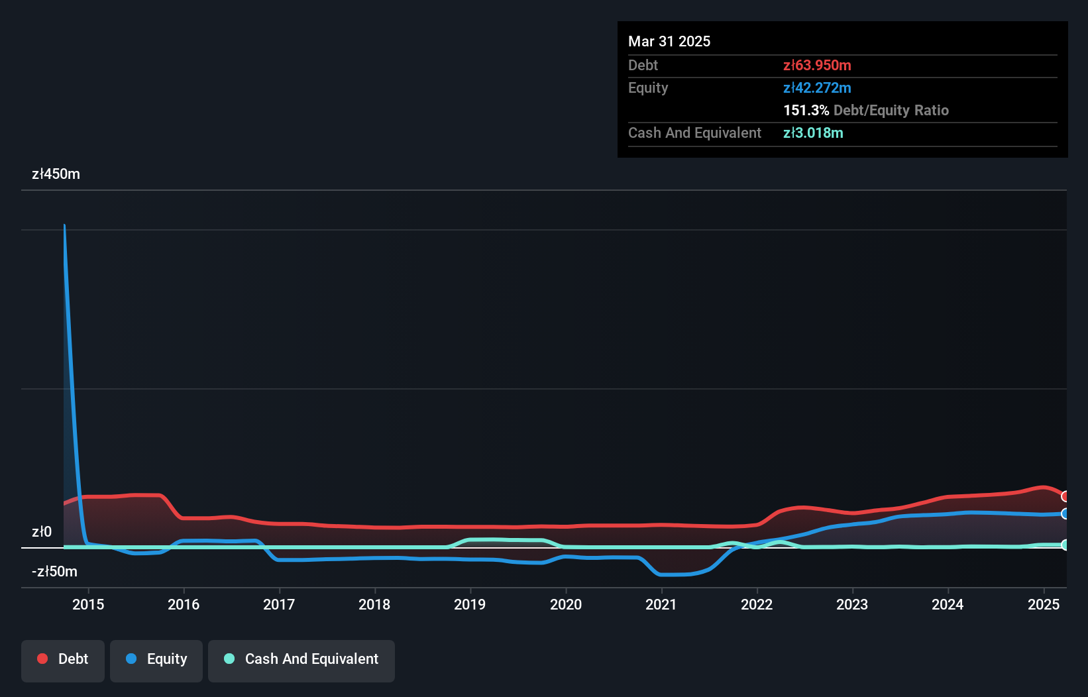Click the blue Equity legend dot

click(x=133, y=659)
